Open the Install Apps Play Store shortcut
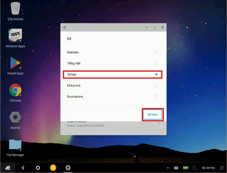This screenshot has height=173, width=227. coord(15,63)
